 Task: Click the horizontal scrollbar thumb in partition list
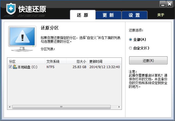[61, 107]
